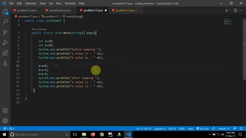Split the editor to the right
This screenshot has width=246, height=138.
235,10
